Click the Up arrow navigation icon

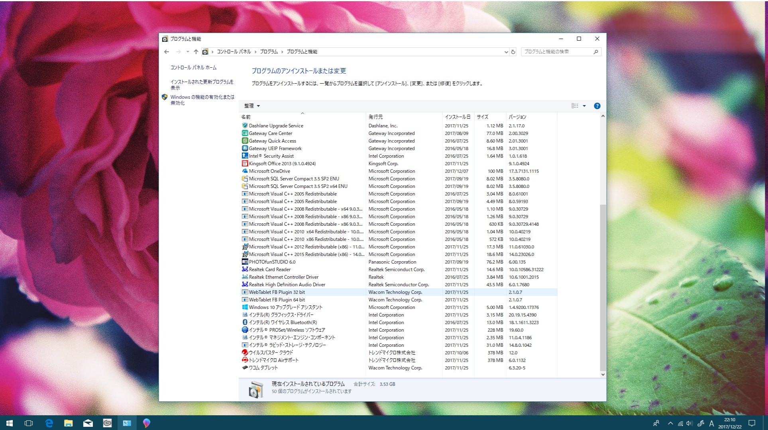coord(196,52)
